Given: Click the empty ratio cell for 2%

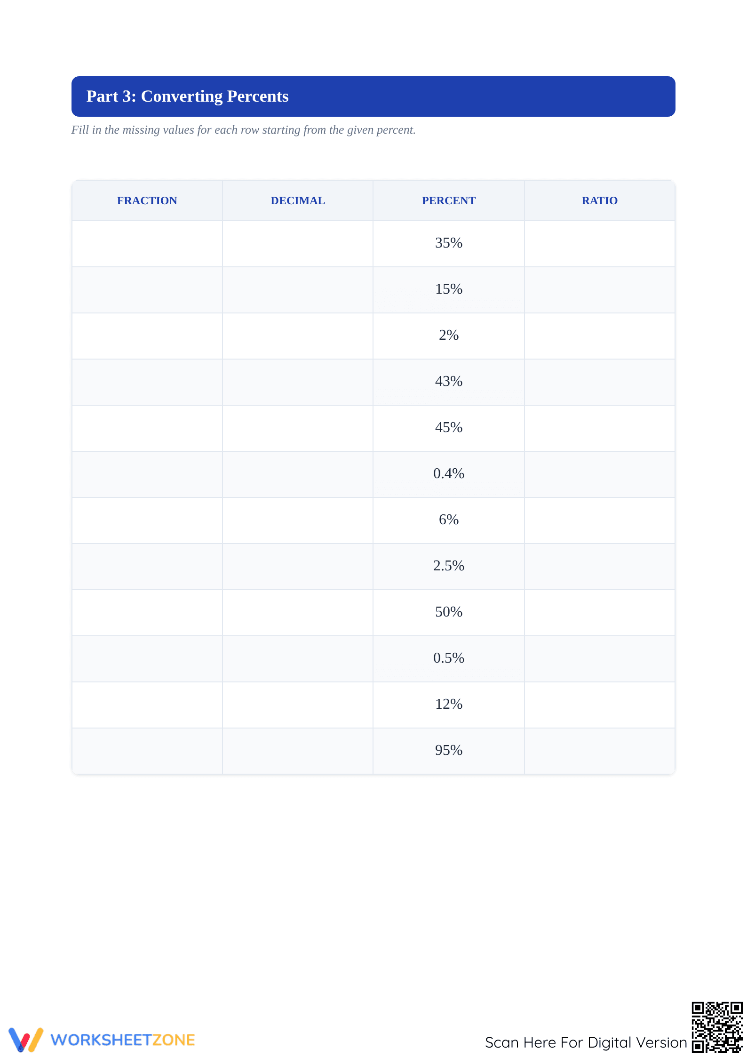Looking at the screenshot, I should click(600, 336).
